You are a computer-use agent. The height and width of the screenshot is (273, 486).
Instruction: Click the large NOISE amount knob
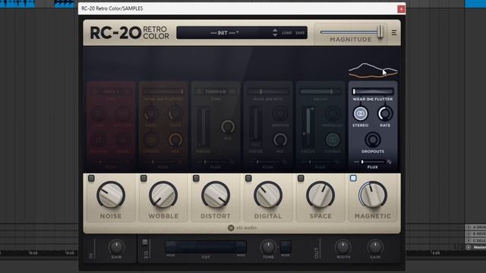(111, 196)
